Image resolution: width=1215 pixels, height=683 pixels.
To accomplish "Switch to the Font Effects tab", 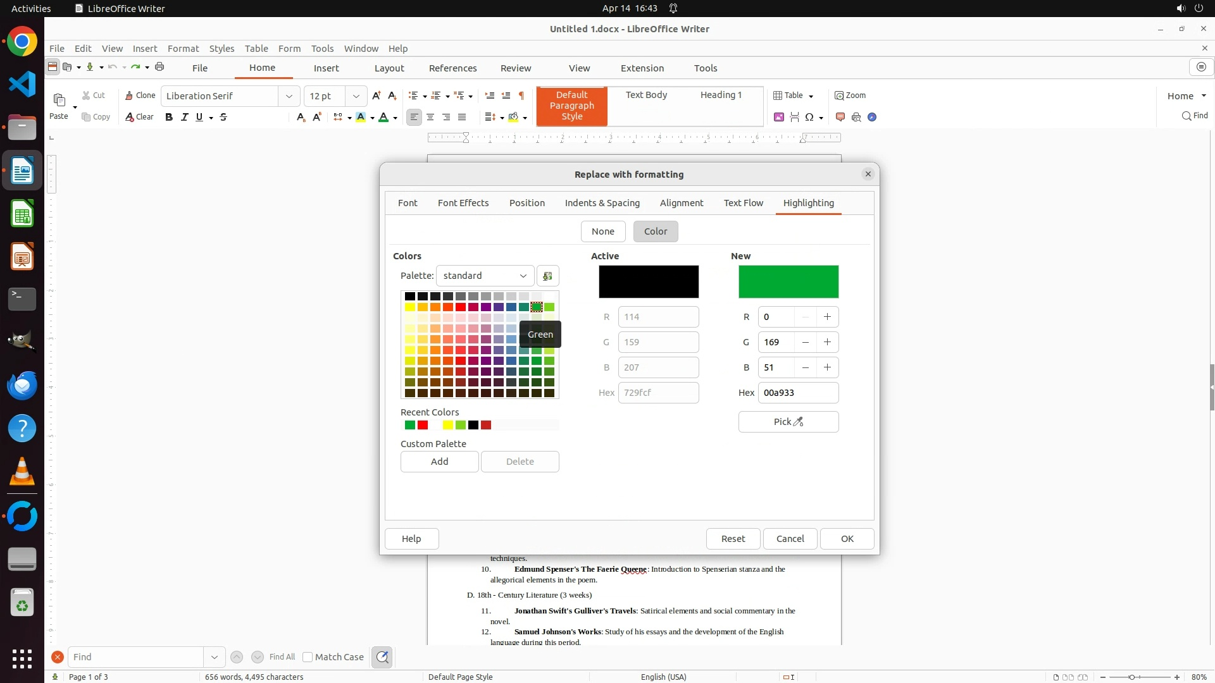I will [x=463, y=203].
